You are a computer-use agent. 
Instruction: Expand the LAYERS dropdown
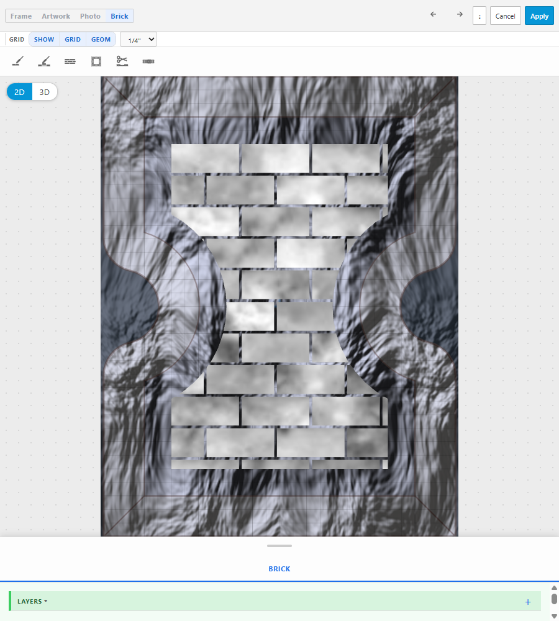coord(32,601)
